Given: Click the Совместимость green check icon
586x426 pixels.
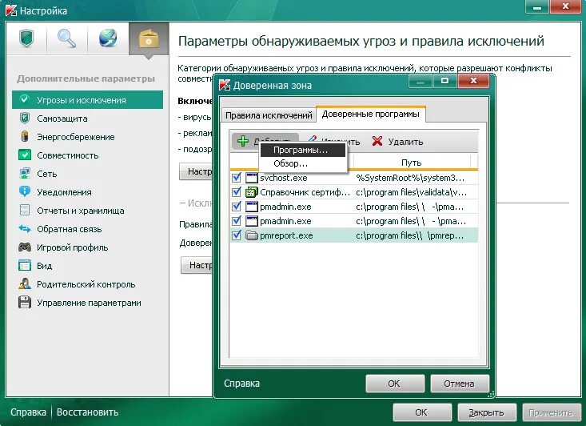Looking at the screenshot, I should tap(25, 155).
